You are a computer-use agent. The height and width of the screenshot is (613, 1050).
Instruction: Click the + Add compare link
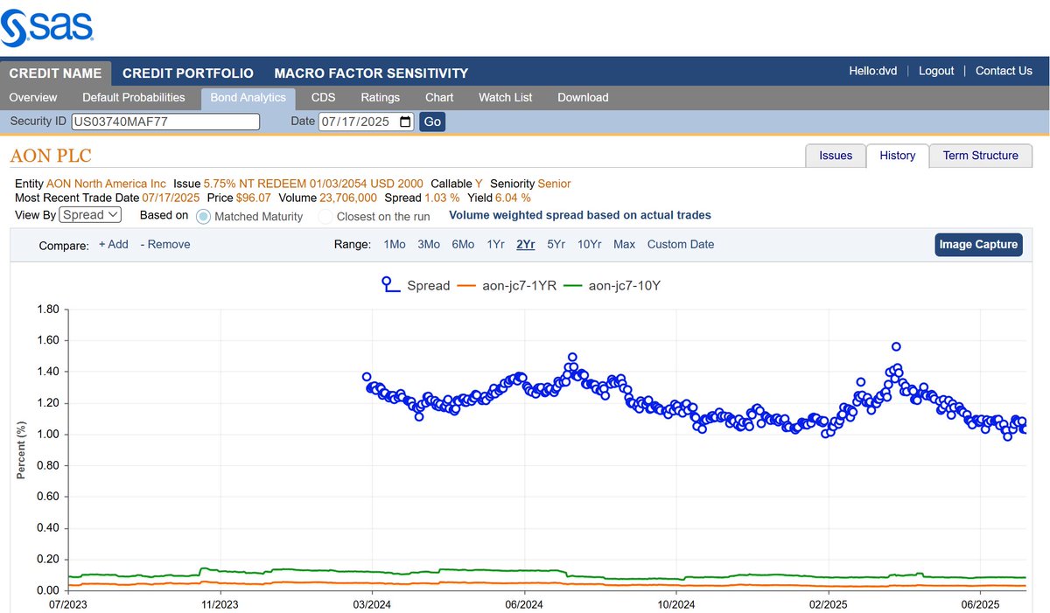pyautogui.click(x=113, y=244)
